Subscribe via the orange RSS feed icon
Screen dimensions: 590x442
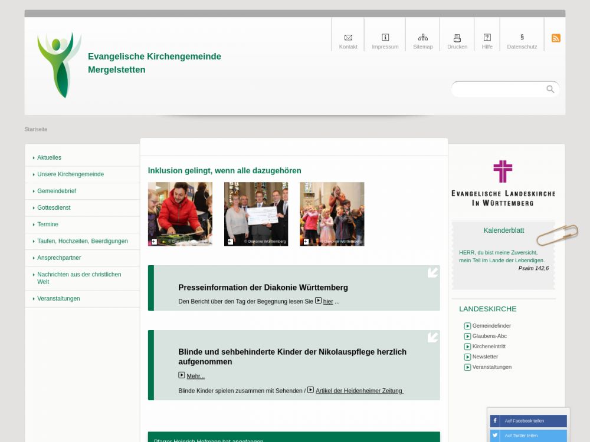(556, 38)
